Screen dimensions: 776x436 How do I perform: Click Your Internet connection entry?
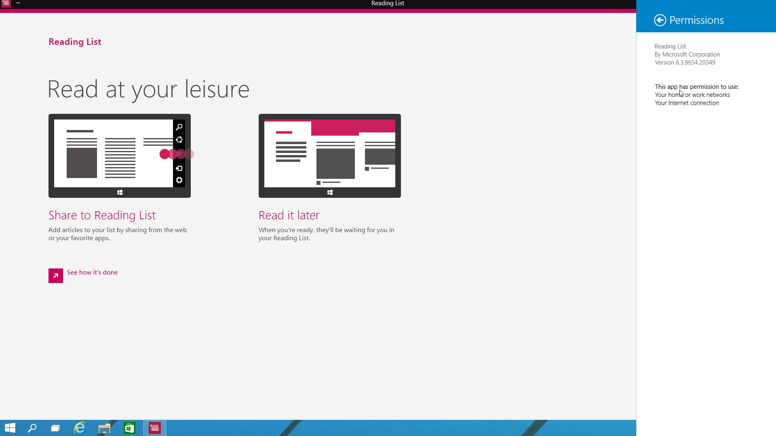[687, 103]
